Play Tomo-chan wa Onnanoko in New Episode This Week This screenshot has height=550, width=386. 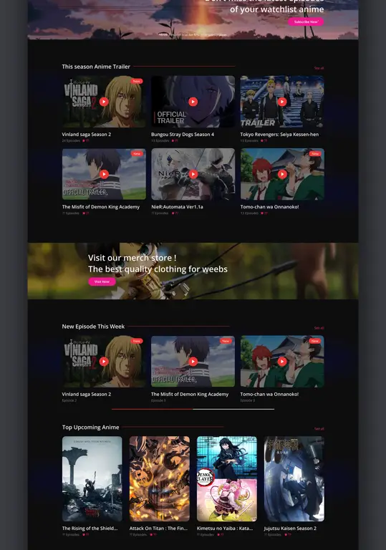click(282, 361)
